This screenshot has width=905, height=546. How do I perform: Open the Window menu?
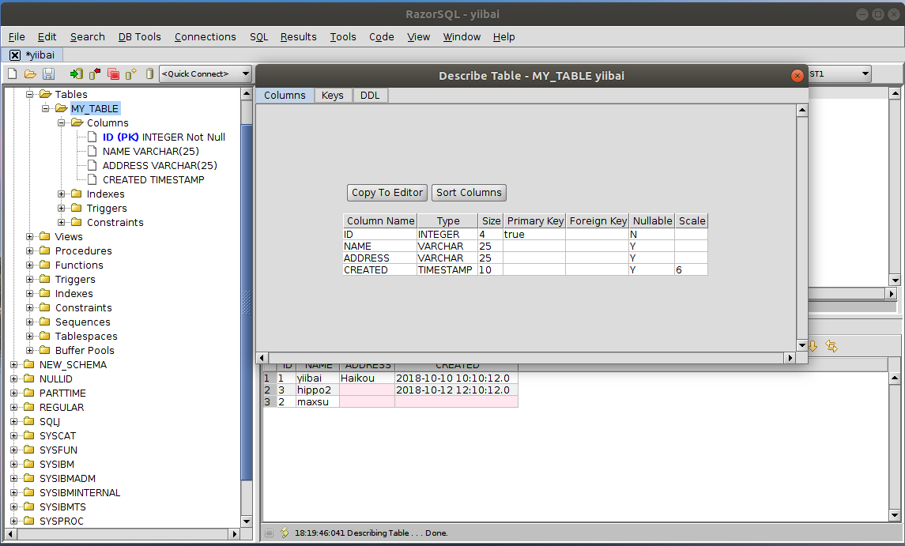462,37
